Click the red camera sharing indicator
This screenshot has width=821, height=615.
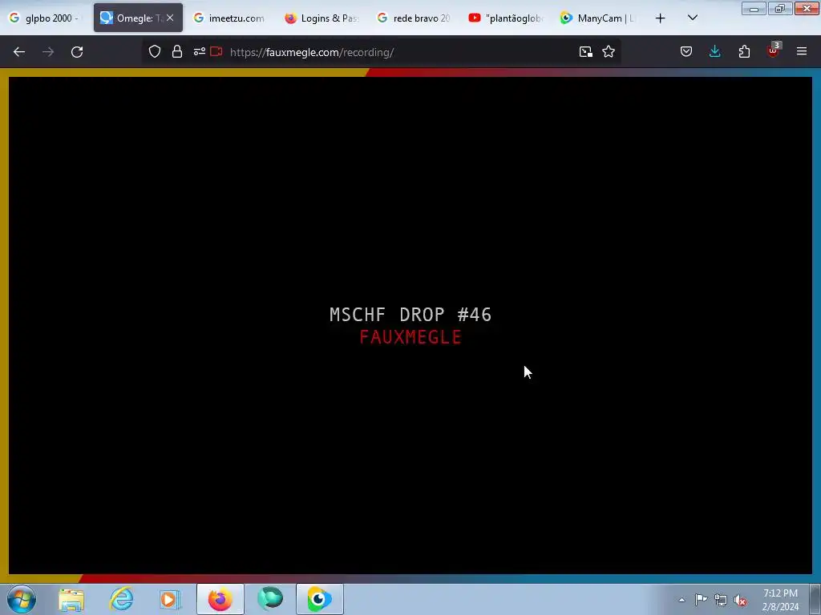216,51
